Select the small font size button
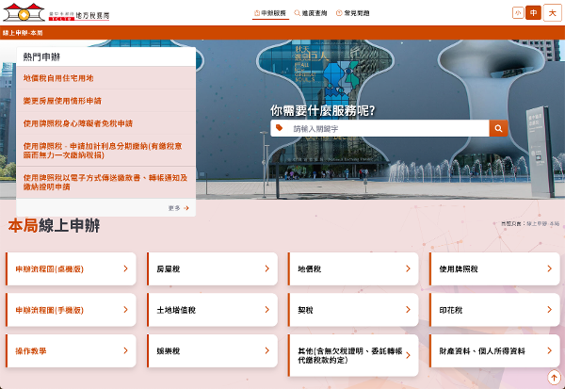Viewport: 565px width, 389px height. 517,12
